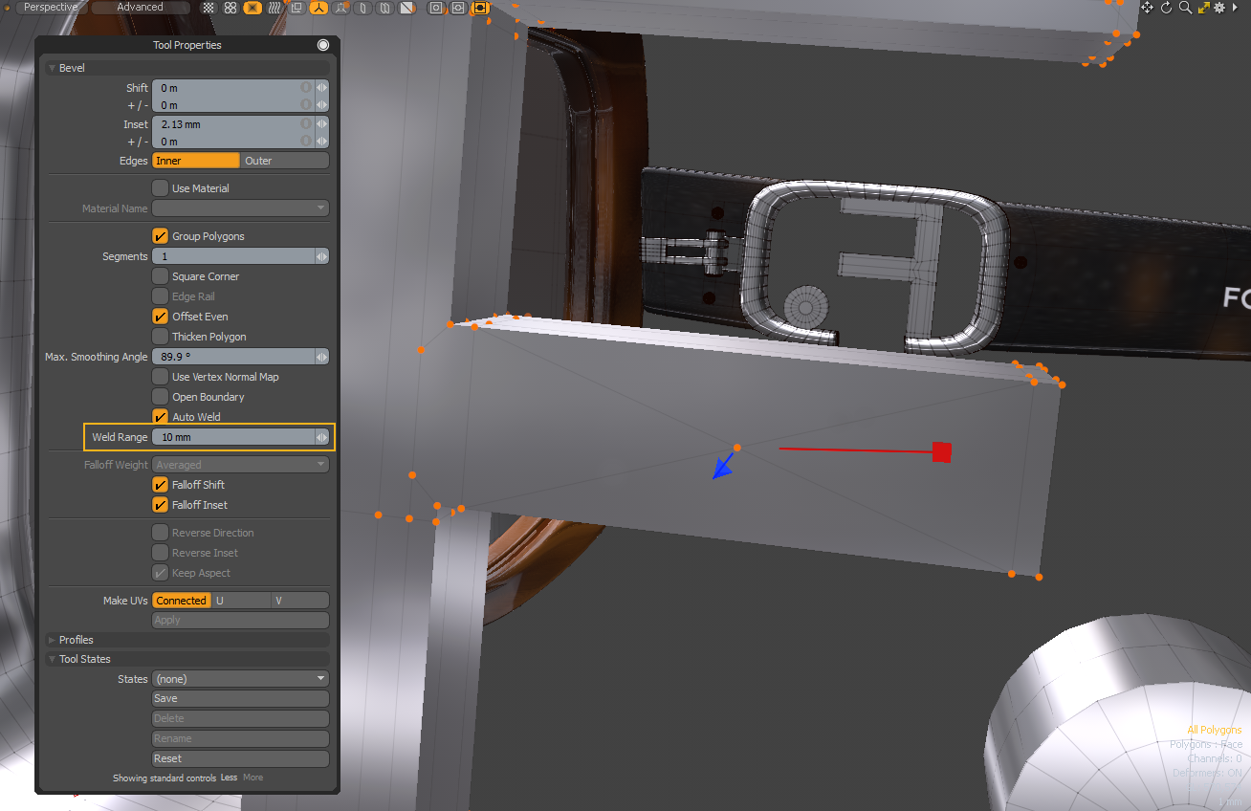Click the yellow maximize-viewport arrows icon
This screenshot has width=1251, height=811.
(x=1204, y=8)
